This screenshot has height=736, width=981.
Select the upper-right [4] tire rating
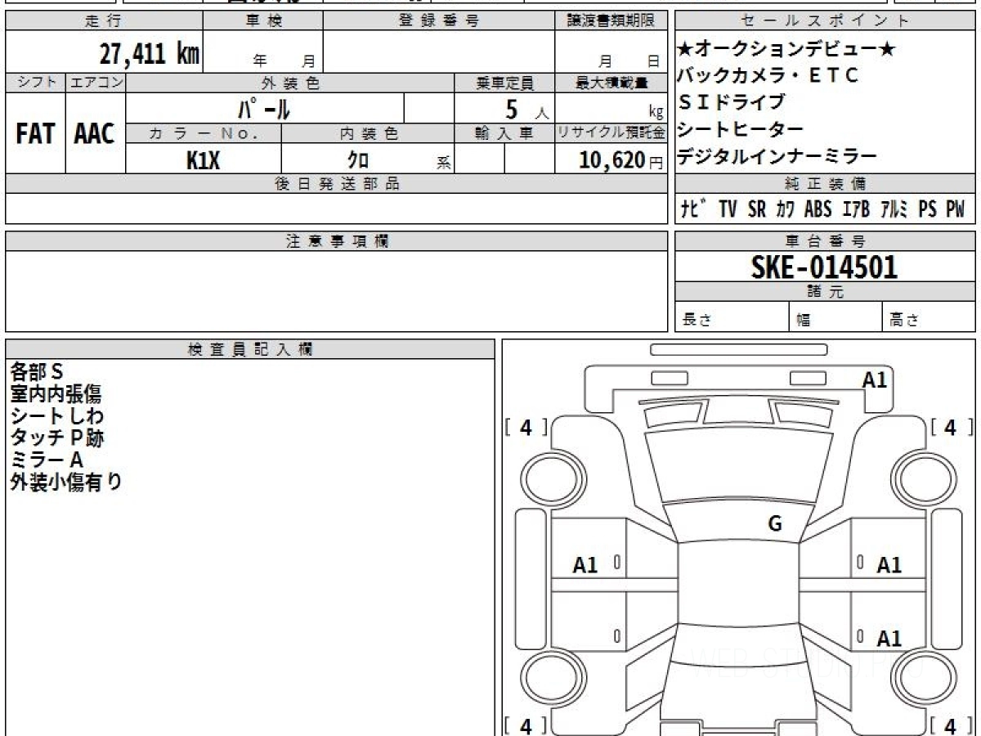[x=950, y=427]
